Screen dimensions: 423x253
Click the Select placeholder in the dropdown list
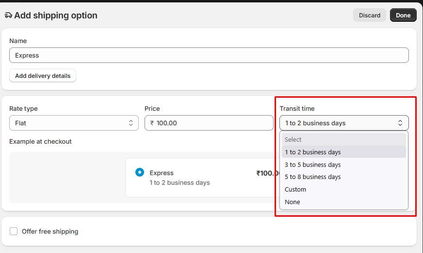(x=293, y=139)
